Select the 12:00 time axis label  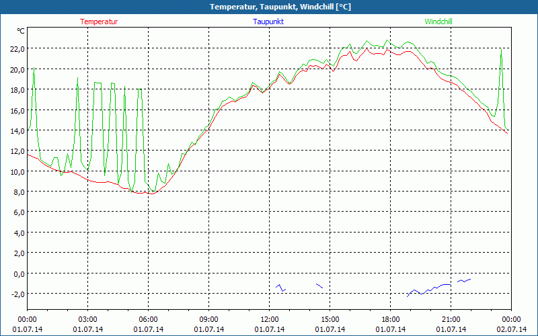click(x=270, y=320)
